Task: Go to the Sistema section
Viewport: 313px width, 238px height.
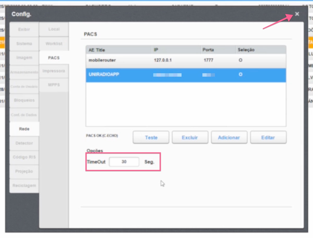Action: click(x=24, y=44)
